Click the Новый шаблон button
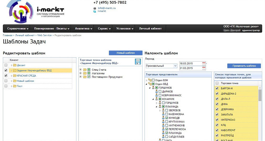 pos(126,53)
